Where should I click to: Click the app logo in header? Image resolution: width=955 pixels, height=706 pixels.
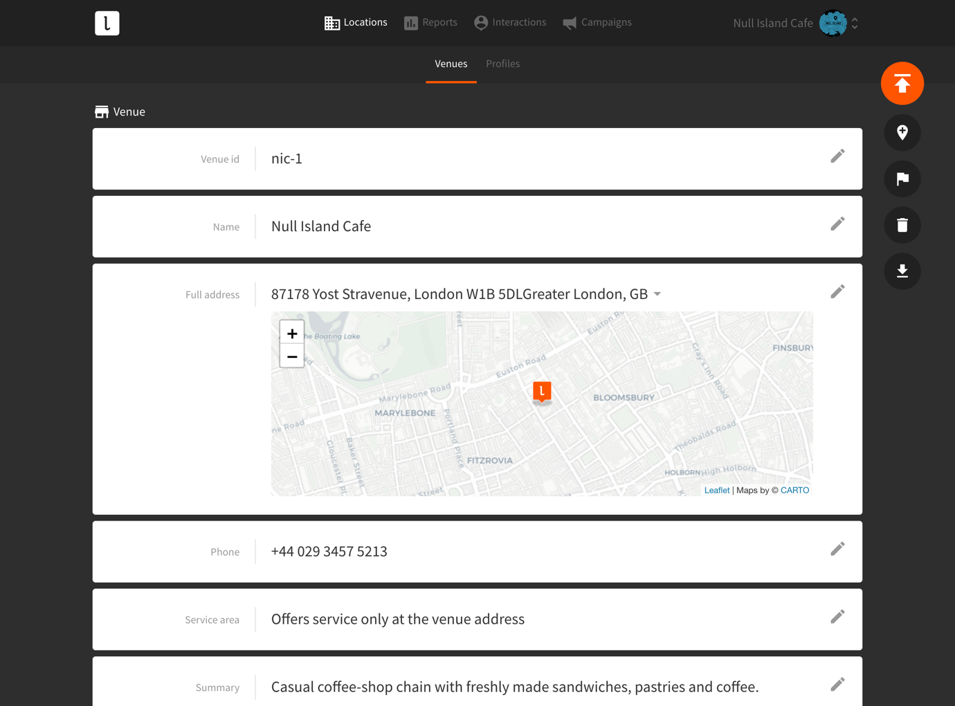point(107,24)
